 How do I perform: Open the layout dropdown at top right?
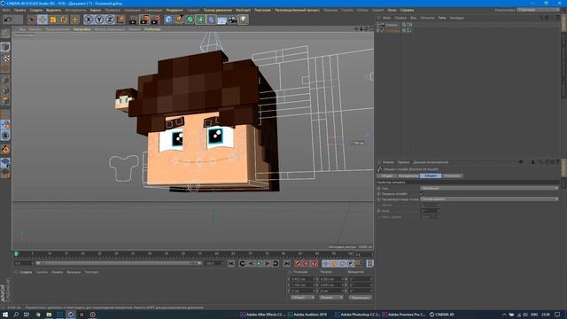point(539,10)
